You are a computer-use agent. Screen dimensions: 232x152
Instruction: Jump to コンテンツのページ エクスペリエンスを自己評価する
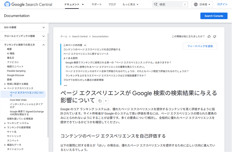click(92, 49)
